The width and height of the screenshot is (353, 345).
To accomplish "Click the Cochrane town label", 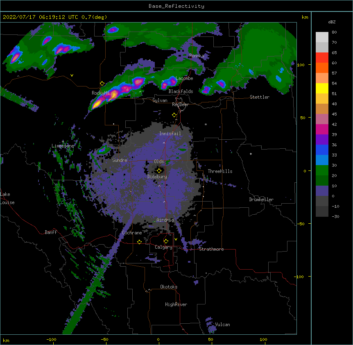I will tap(132, 233).
